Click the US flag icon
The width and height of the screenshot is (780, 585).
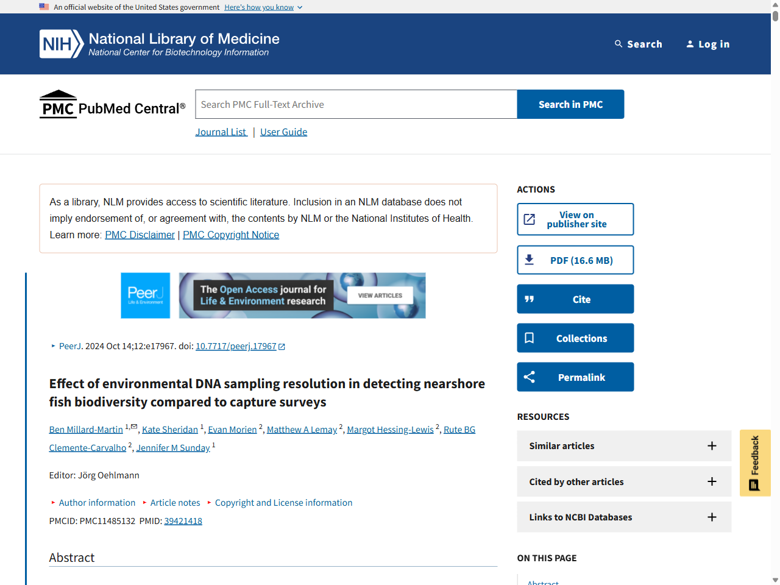pos(44,7)
